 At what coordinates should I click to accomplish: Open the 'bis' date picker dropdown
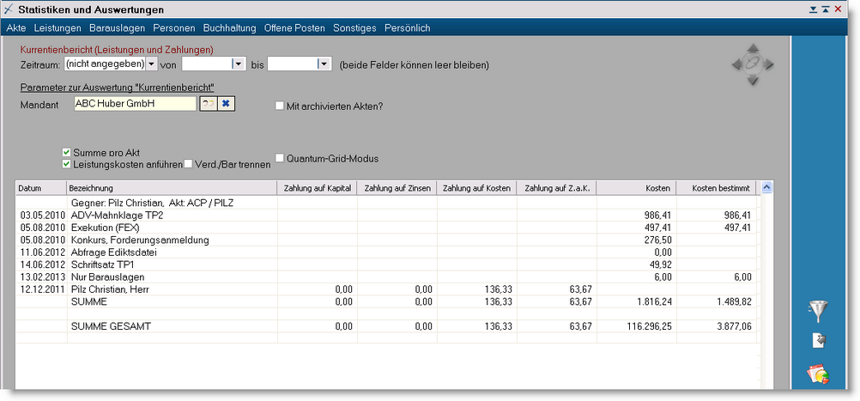pos(324,64)
